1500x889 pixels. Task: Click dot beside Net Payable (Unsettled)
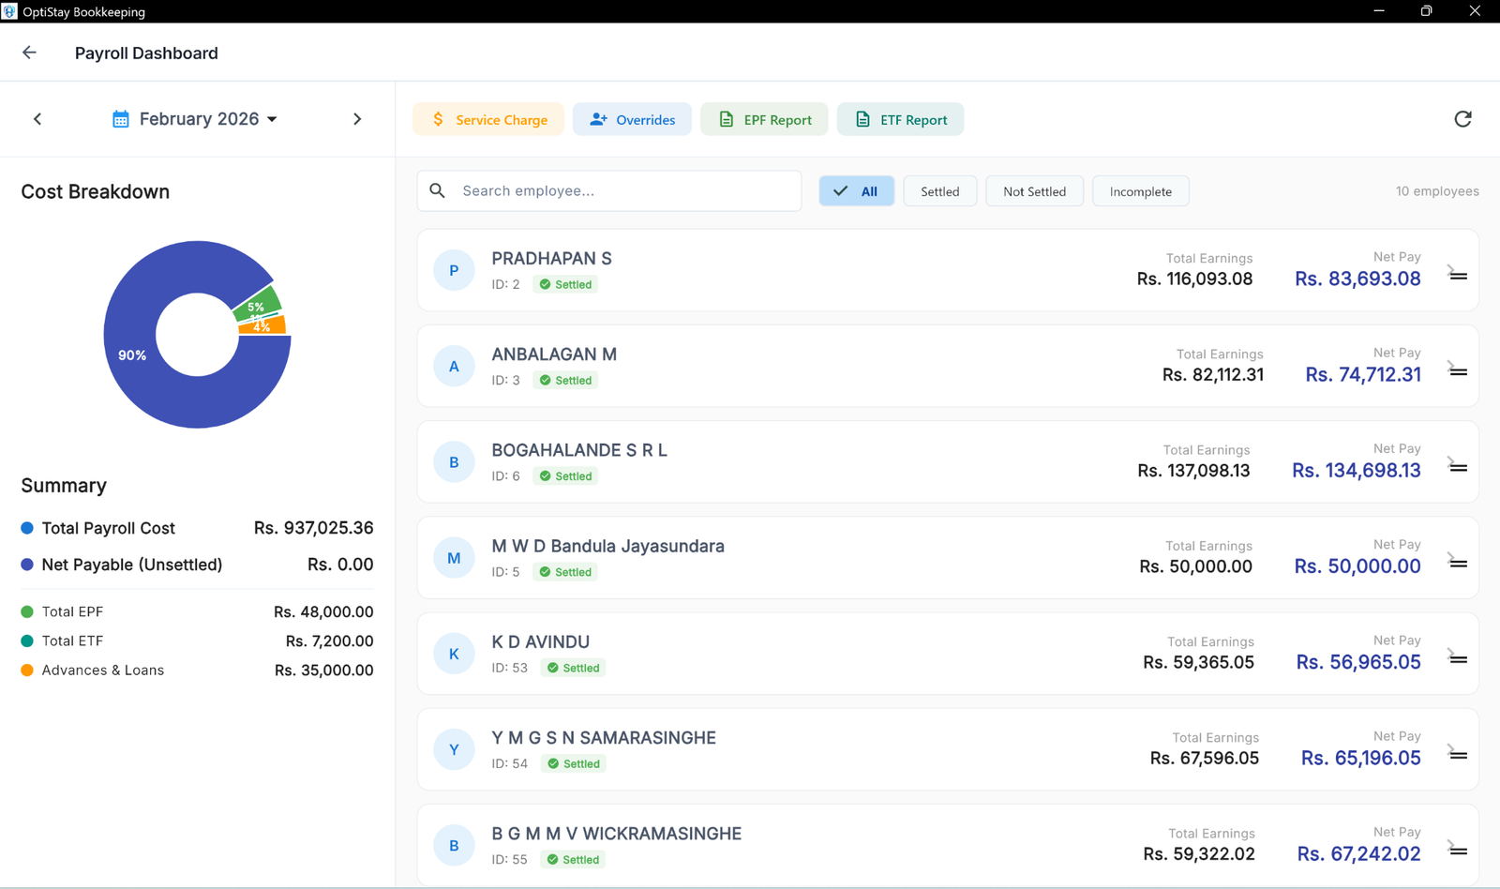pyautogui.click(x=27, y=565)
